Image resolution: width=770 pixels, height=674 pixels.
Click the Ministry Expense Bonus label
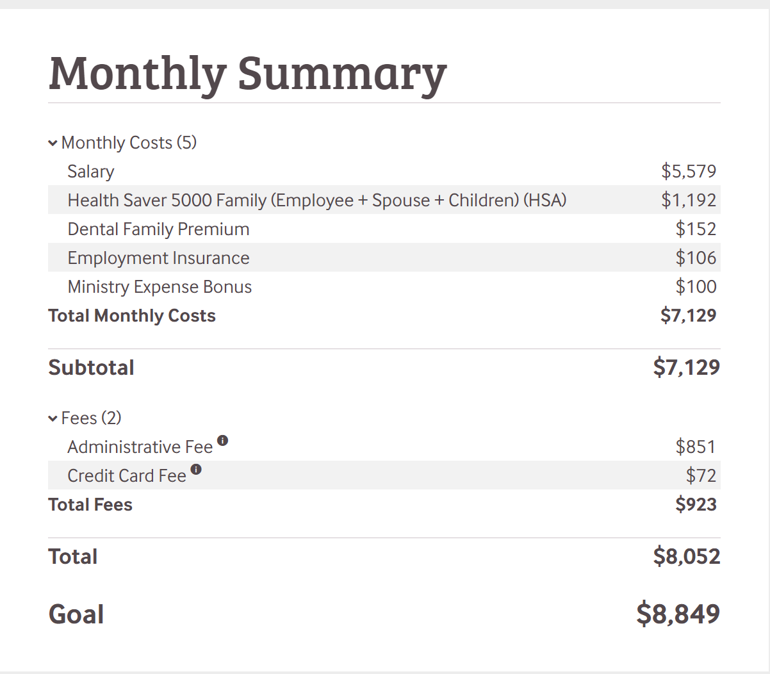(160, 287)
